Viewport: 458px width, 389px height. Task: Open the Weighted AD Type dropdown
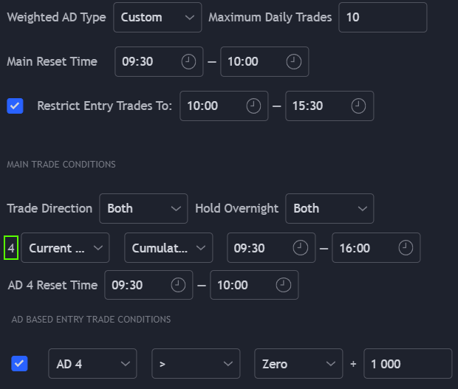tap(157, 17)
